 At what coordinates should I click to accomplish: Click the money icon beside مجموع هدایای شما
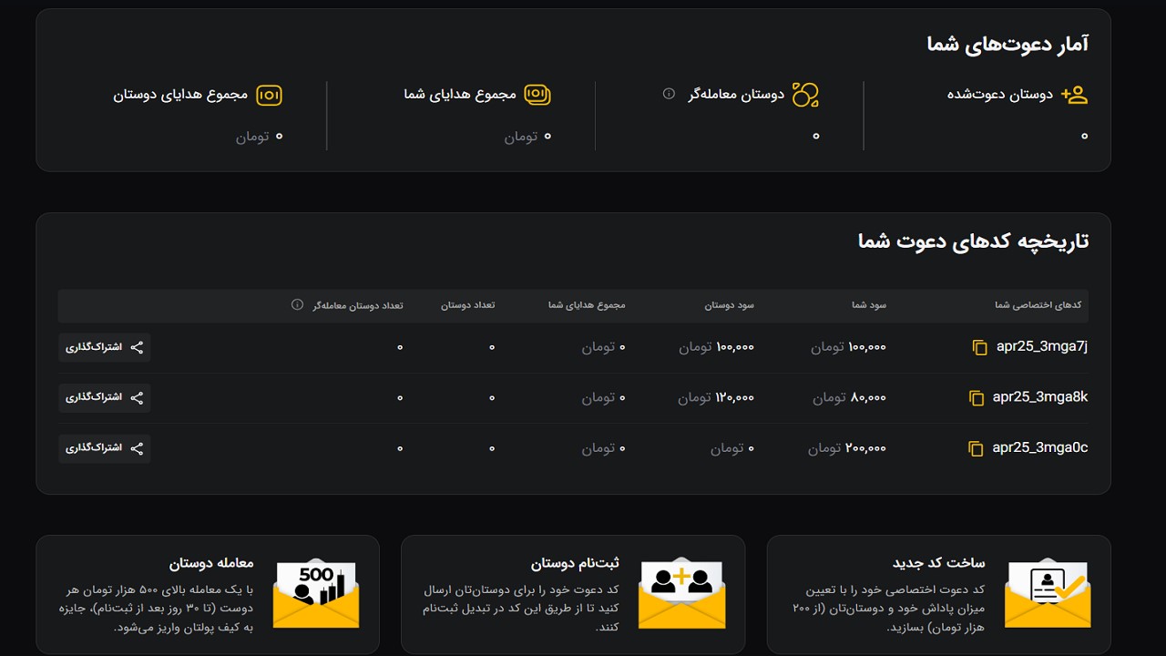[x=537, y=95]
